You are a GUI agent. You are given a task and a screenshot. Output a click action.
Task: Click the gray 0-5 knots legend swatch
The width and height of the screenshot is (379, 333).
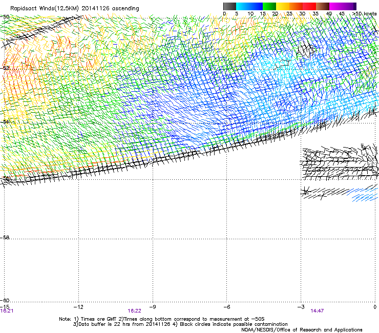[229, 6]
